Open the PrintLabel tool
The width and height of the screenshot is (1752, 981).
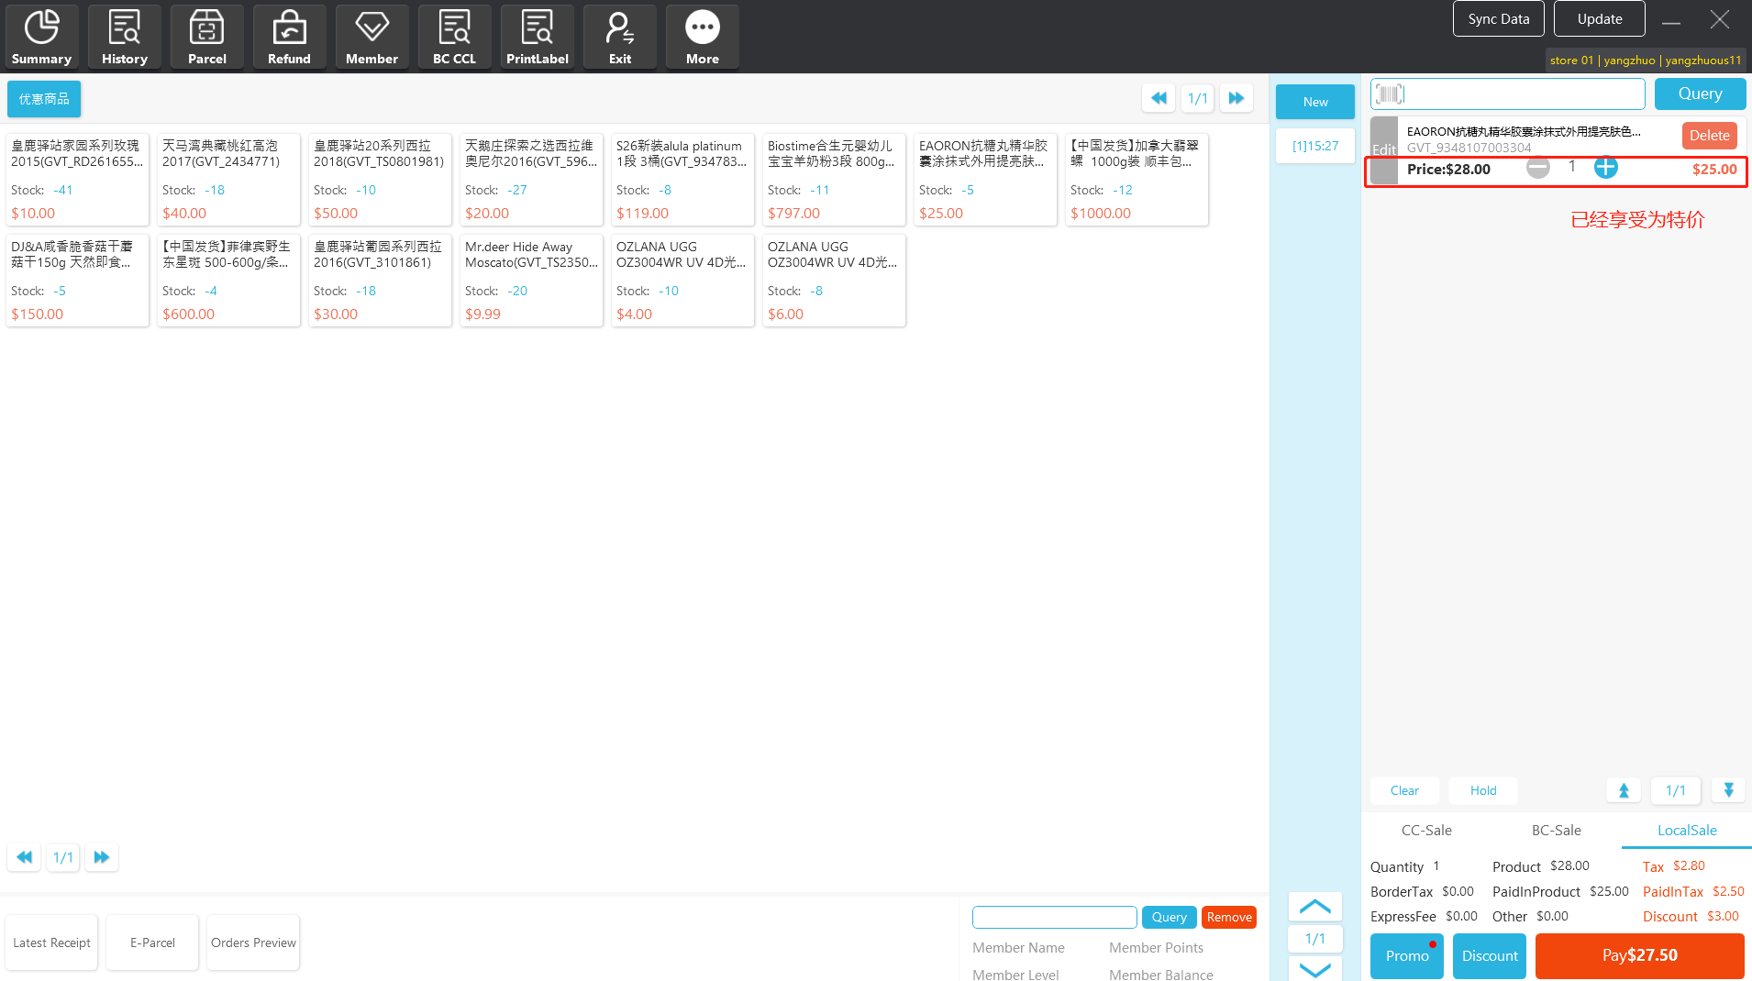pos(538,37)
